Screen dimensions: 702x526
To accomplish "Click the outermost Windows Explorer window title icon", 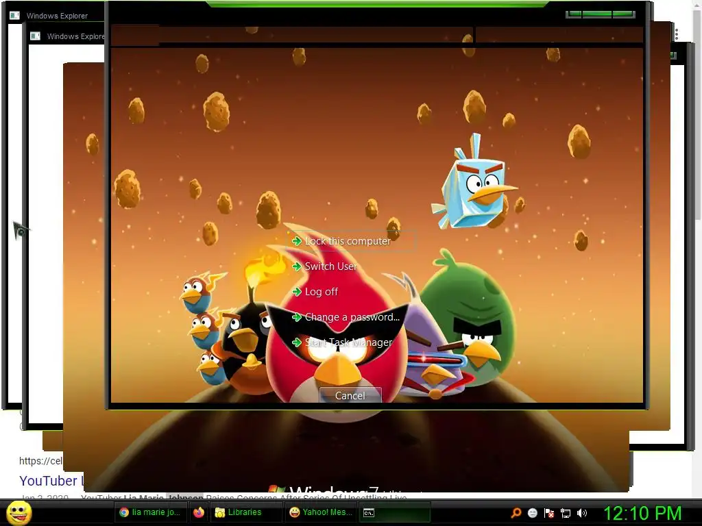I will coord(14,15).
